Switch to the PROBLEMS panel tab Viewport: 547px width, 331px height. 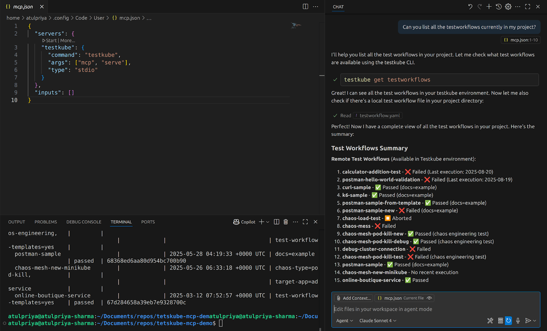click(x=46, y=222)
